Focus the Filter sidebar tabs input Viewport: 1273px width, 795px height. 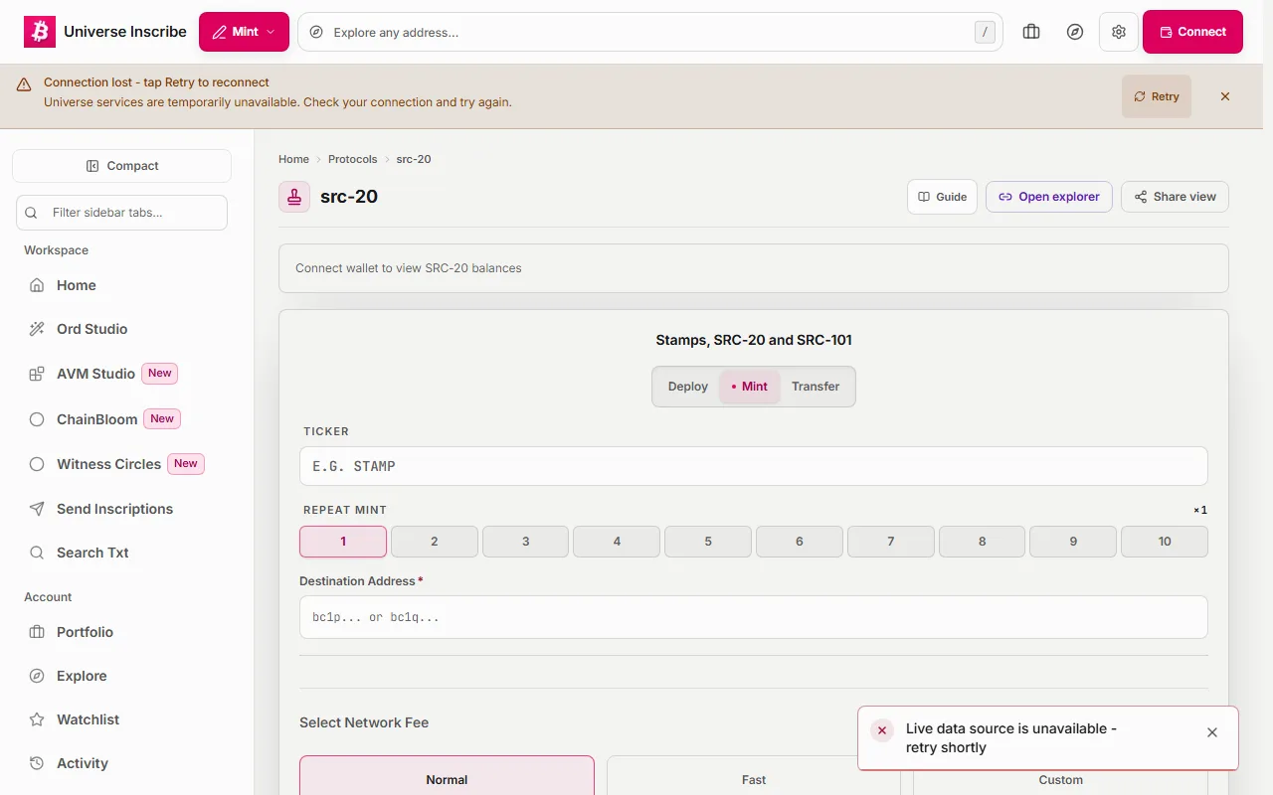(122, 213)
